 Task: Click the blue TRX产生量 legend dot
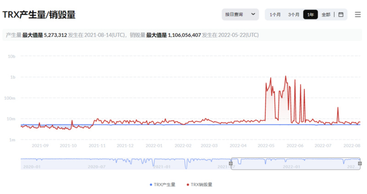pyautogui.click(x=150, y=184)
